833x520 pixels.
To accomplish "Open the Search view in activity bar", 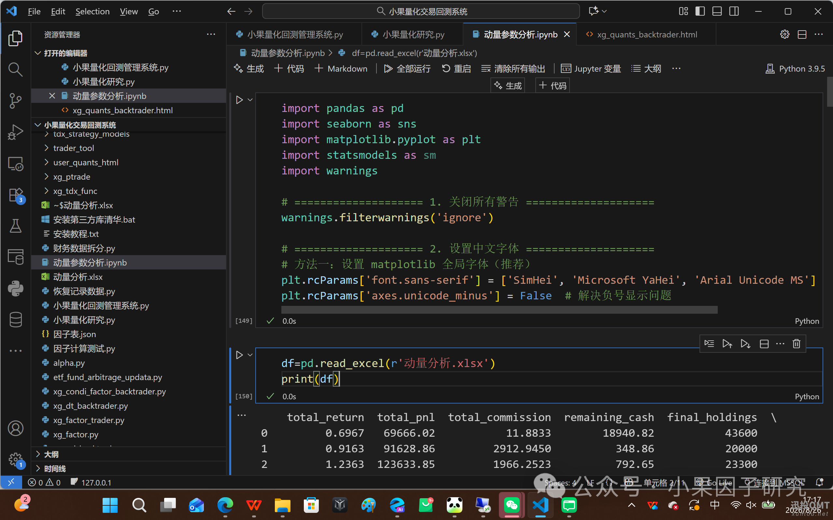I will (x=16, y=69).
